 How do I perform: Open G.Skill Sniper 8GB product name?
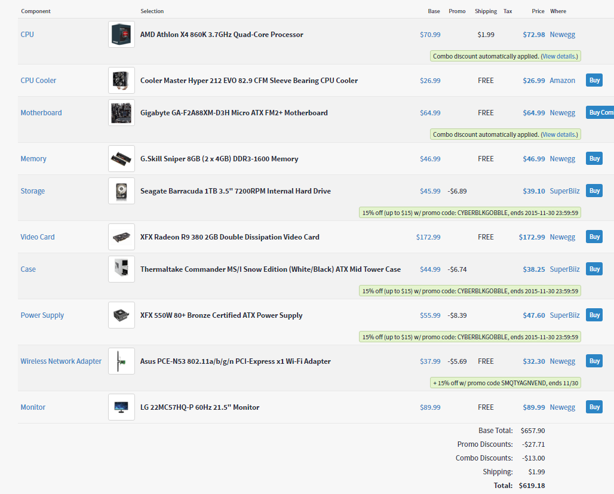tap(219, 159)
